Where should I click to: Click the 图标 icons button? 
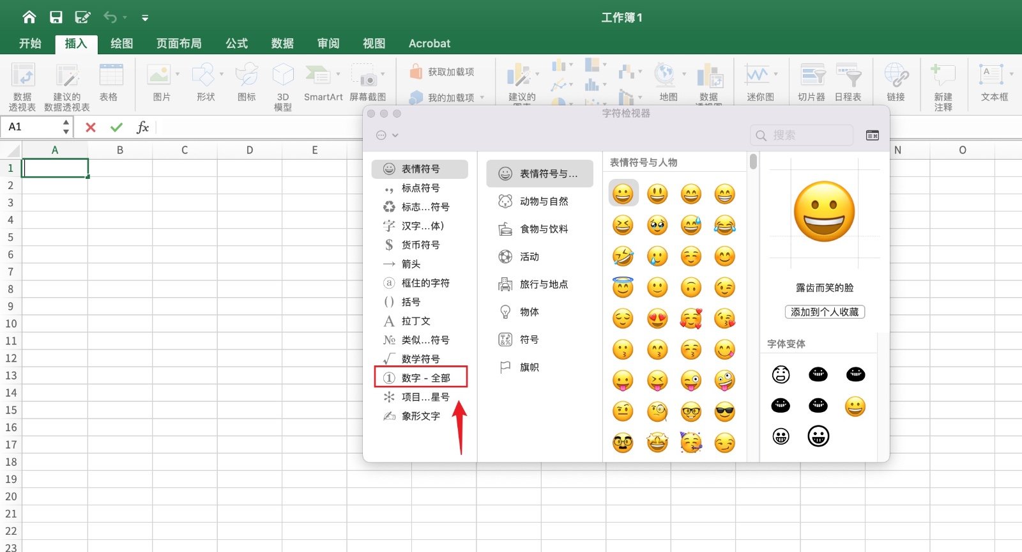click(x=247, y=82)
